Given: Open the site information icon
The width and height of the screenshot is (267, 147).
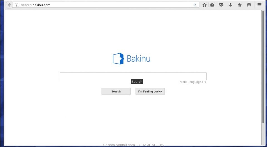Looking at the screenshot, I should 16,5.
